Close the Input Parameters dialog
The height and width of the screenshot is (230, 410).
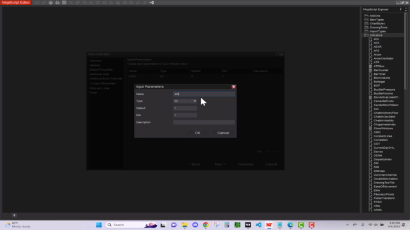233,87
